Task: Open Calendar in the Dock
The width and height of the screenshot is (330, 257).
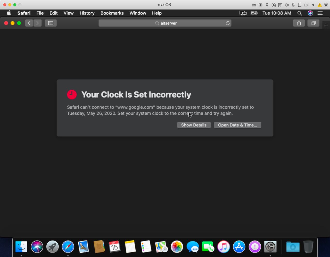Action: click(x=115, y=247)
